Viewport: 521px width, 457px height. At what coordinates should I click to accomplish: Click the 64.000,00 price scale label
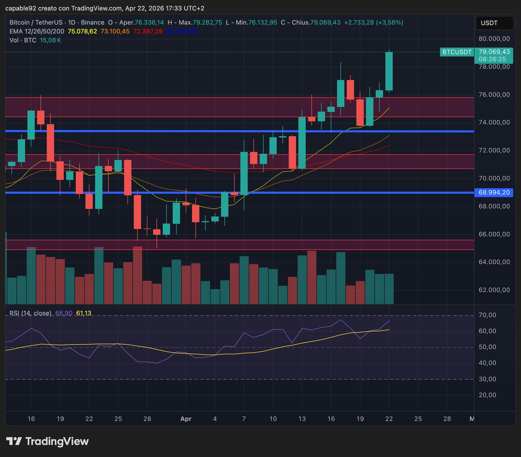(494, 262)
